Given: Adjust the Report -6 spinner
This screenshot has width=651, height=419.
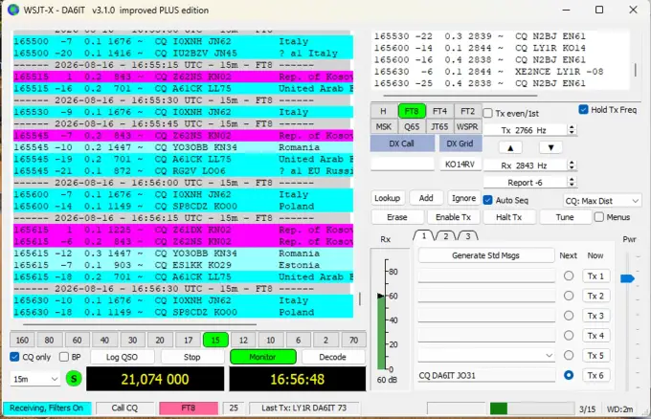Looking at the screenshot, I should tap(572, 182).
